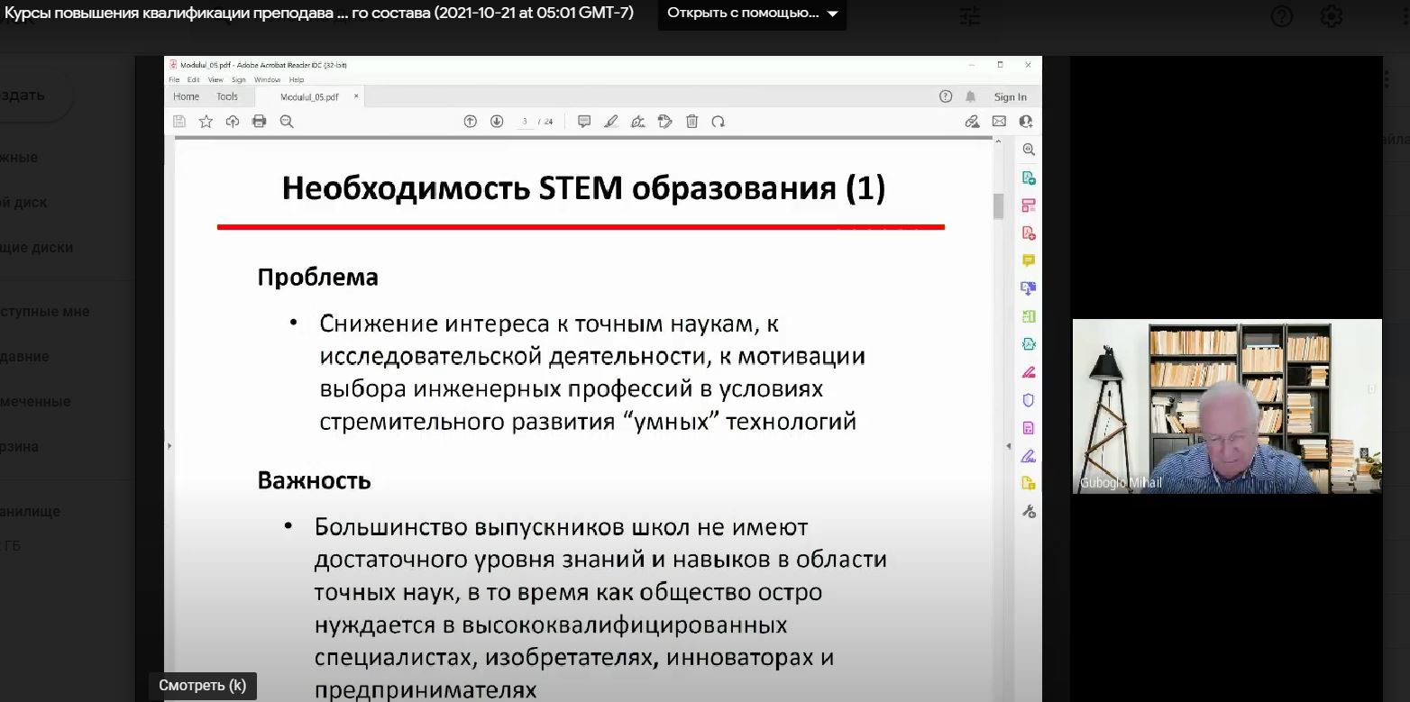Open the Edit menu in Acrobat

193,80
